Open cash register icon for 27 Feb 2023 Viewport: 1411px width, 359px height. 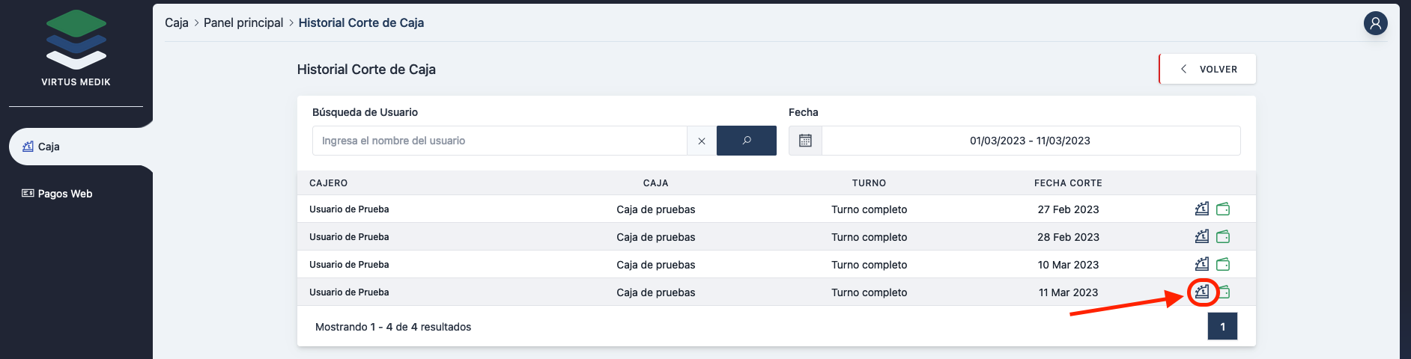1201,209
